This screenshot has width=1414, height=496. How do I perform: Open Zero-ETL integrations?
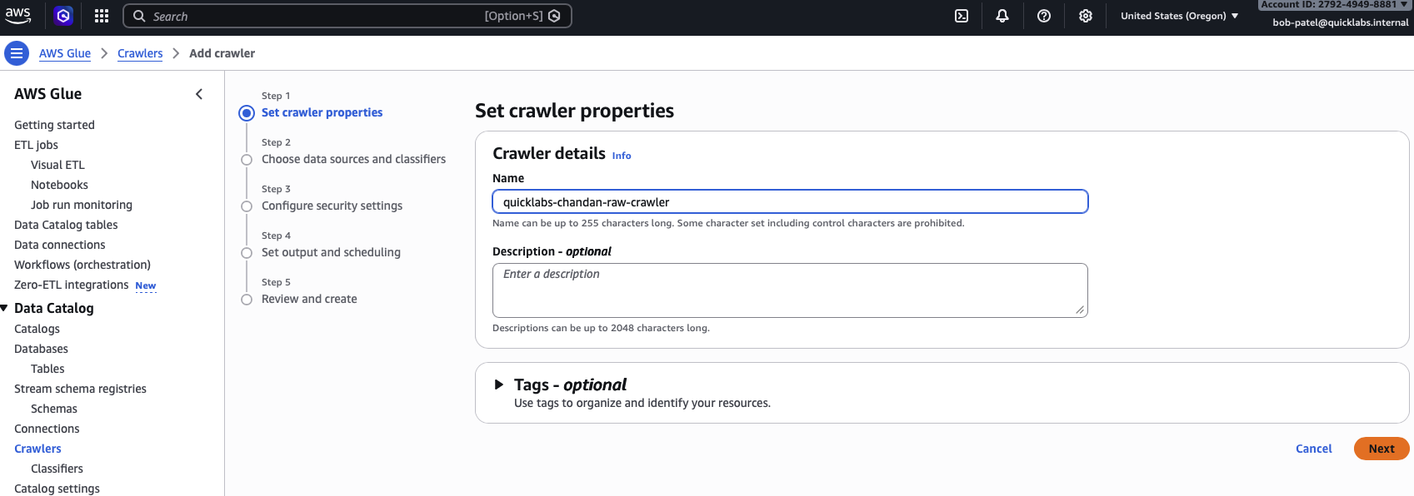click(x=72, y=285)
